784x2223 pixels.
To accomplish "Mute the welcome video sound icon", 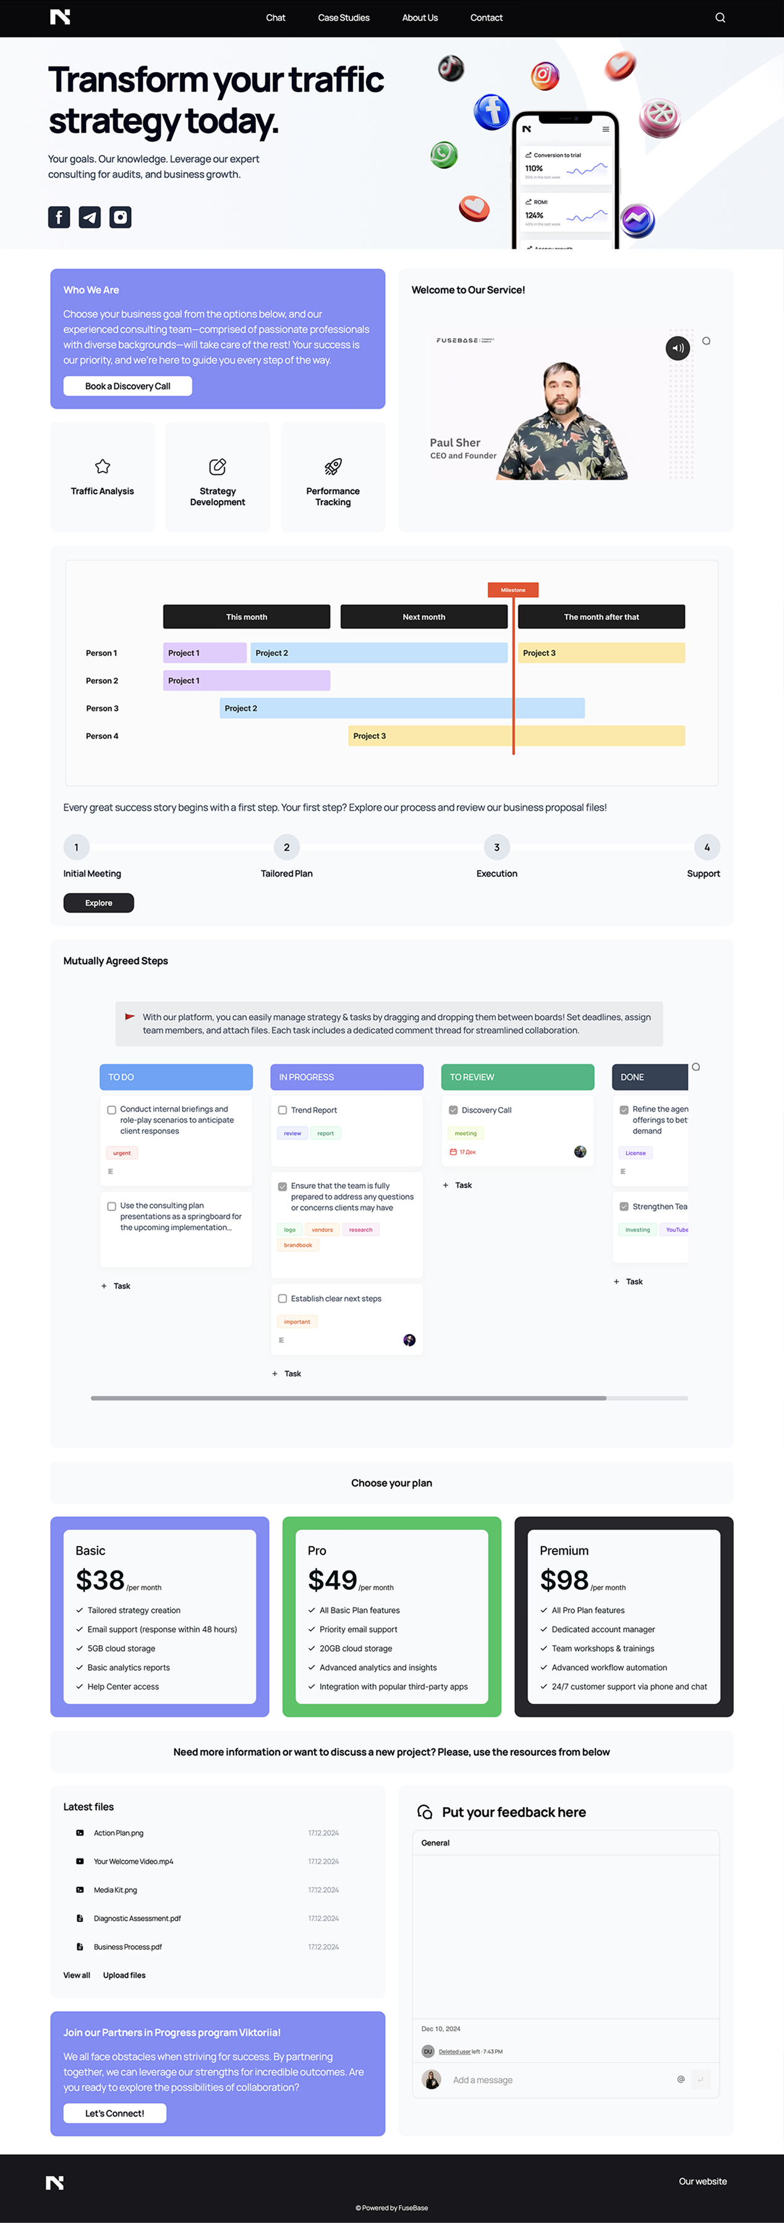I will [x=678, y=348].
